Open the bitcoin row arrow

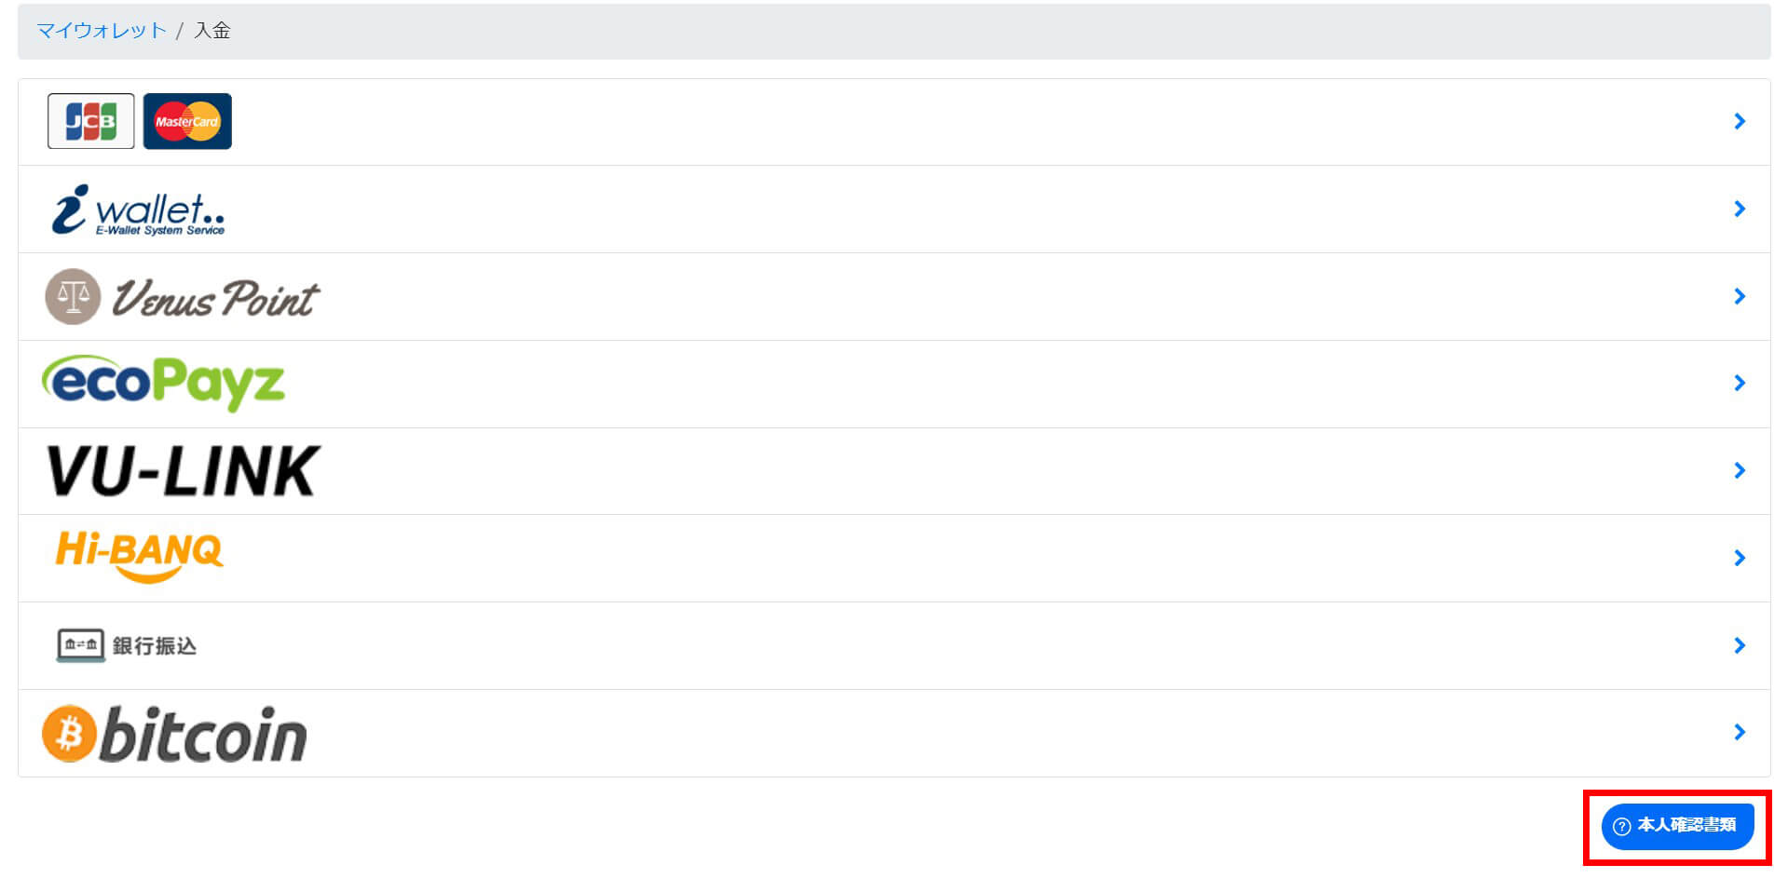pos(1739,732)
